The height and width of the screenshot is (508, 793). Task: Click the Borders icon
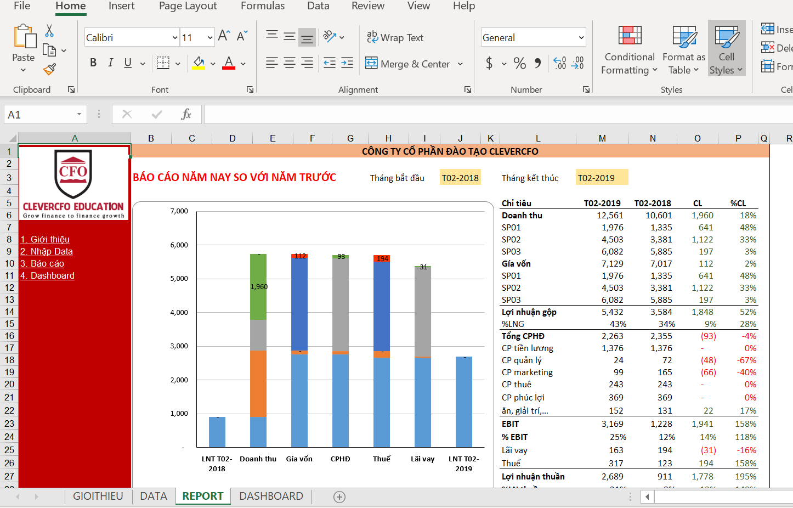[163, 63]
